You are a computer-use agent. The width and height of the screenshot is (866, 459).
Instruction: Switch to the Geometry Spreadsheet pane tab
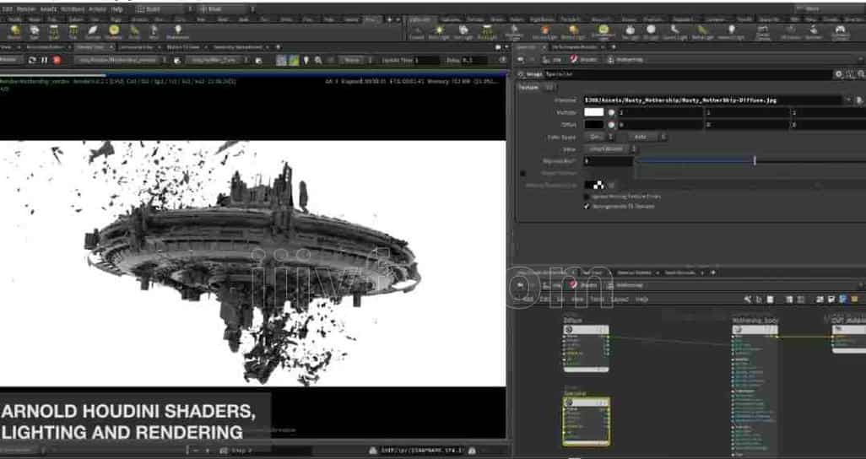[x=239, y=47]
